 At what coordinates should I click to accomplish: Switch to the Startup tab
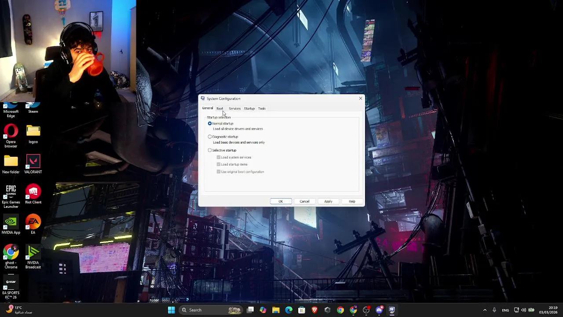pyautogui.click(x=249, y=108)
